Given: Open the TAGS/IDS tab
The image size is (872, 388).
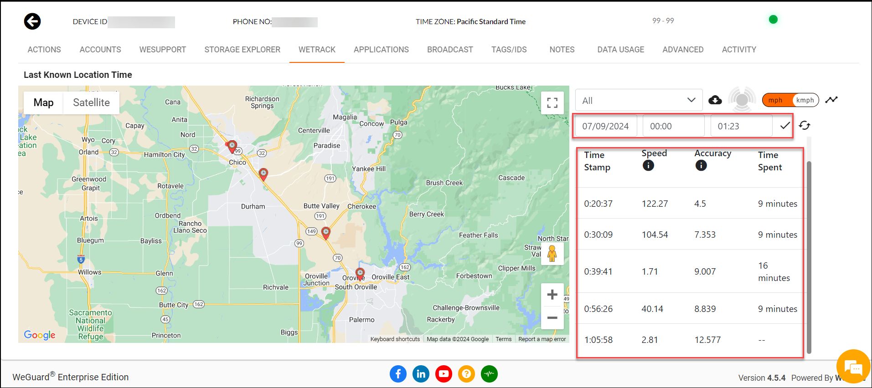Looking at the screenshot, I should pos(509,50).
